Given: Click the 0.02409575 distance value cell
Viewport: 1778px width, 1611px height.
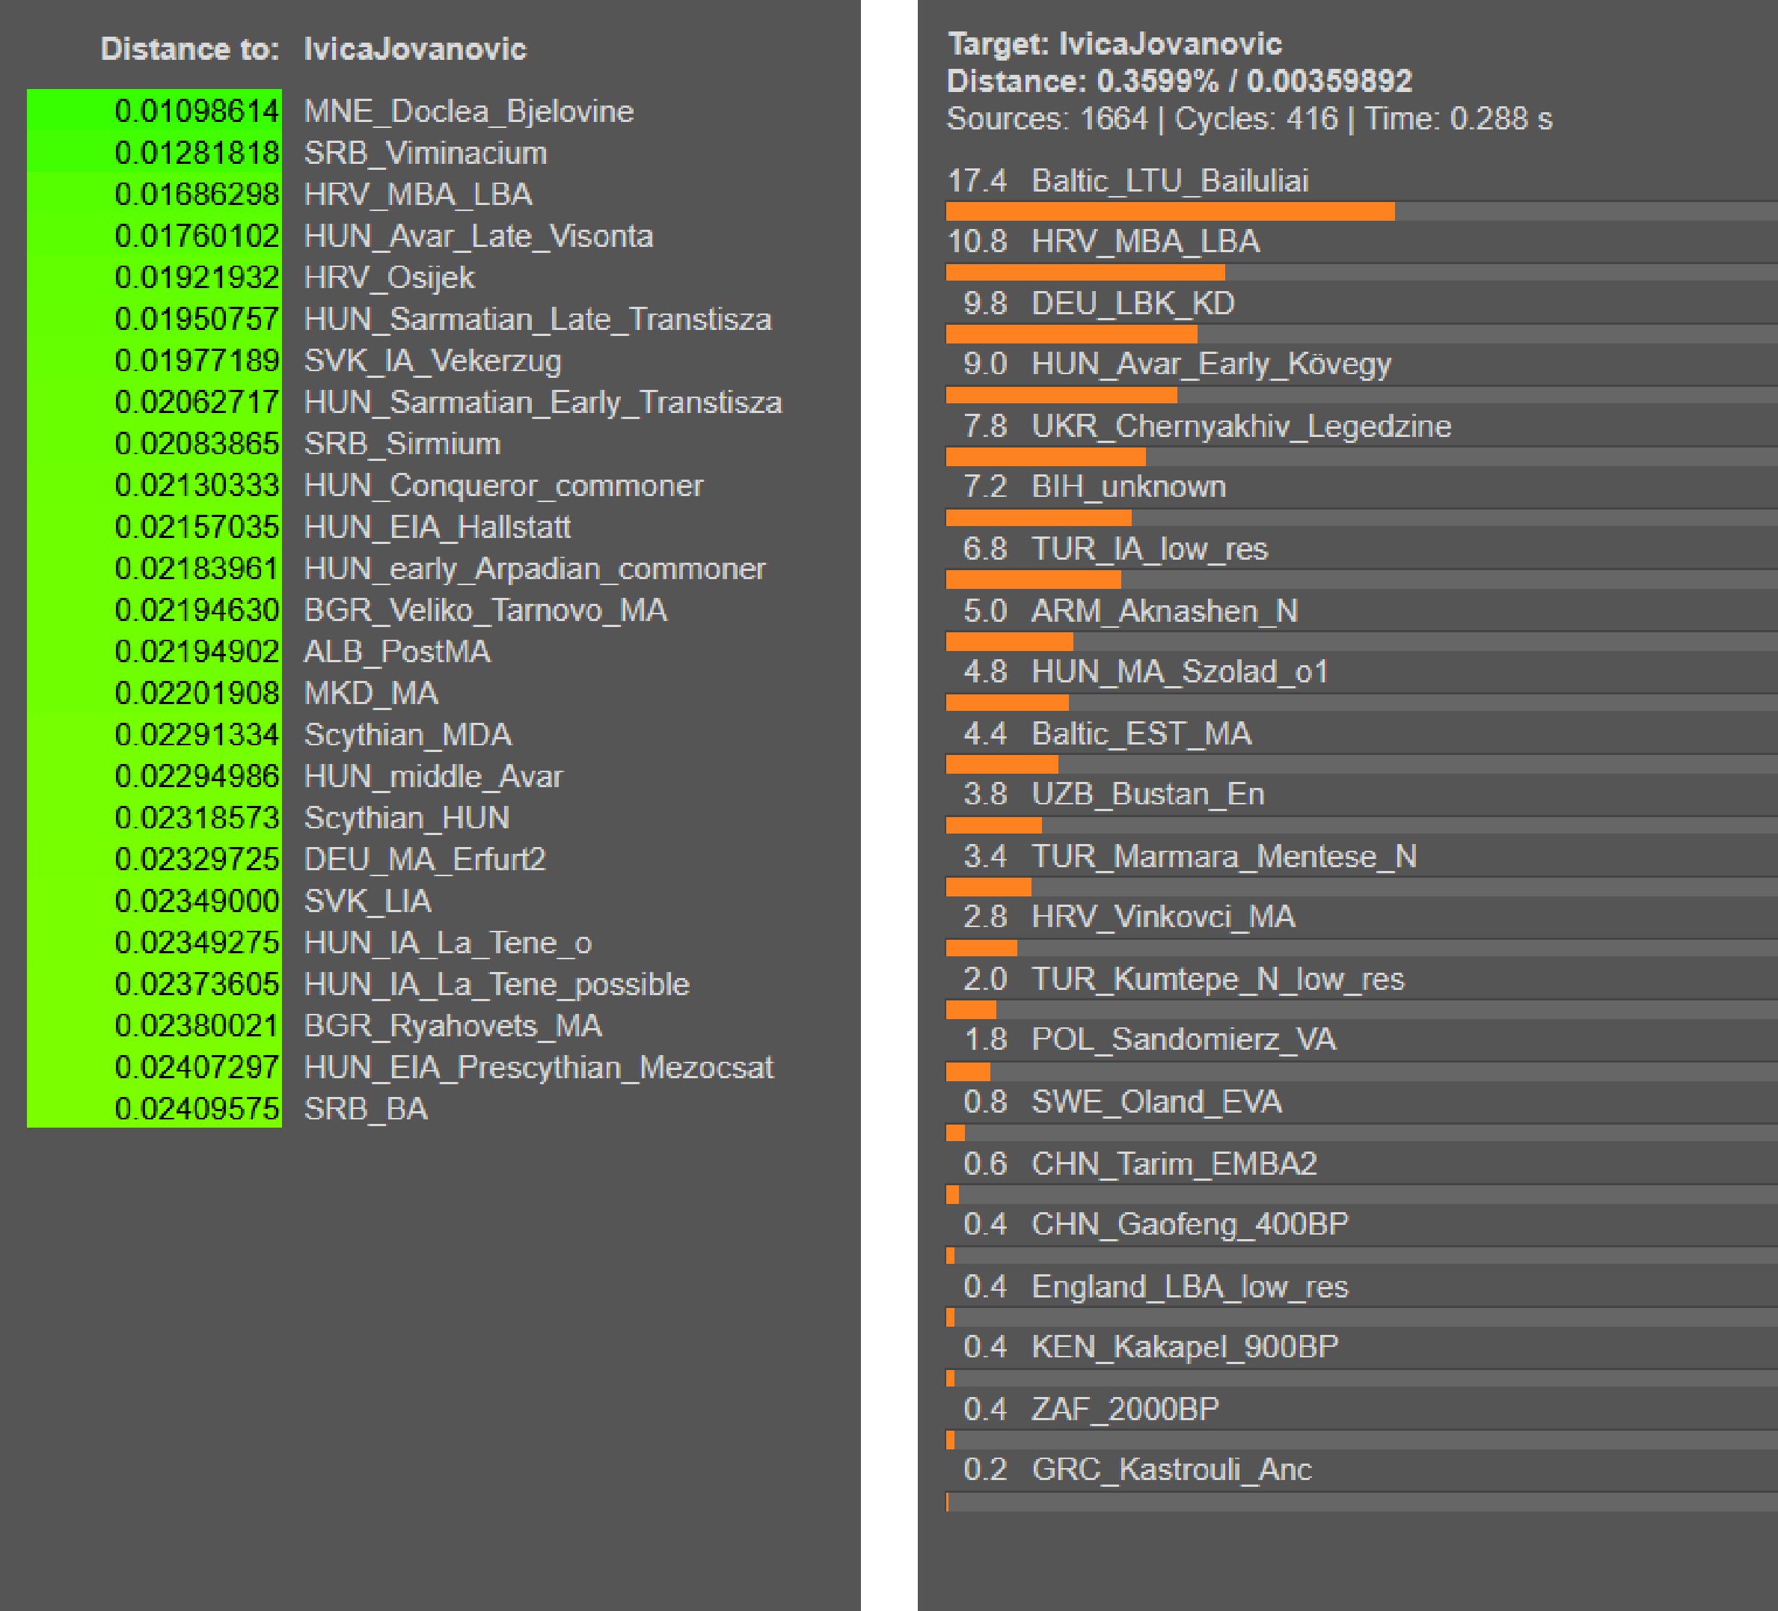Looking at the screenshot, I should (196, 1108).
